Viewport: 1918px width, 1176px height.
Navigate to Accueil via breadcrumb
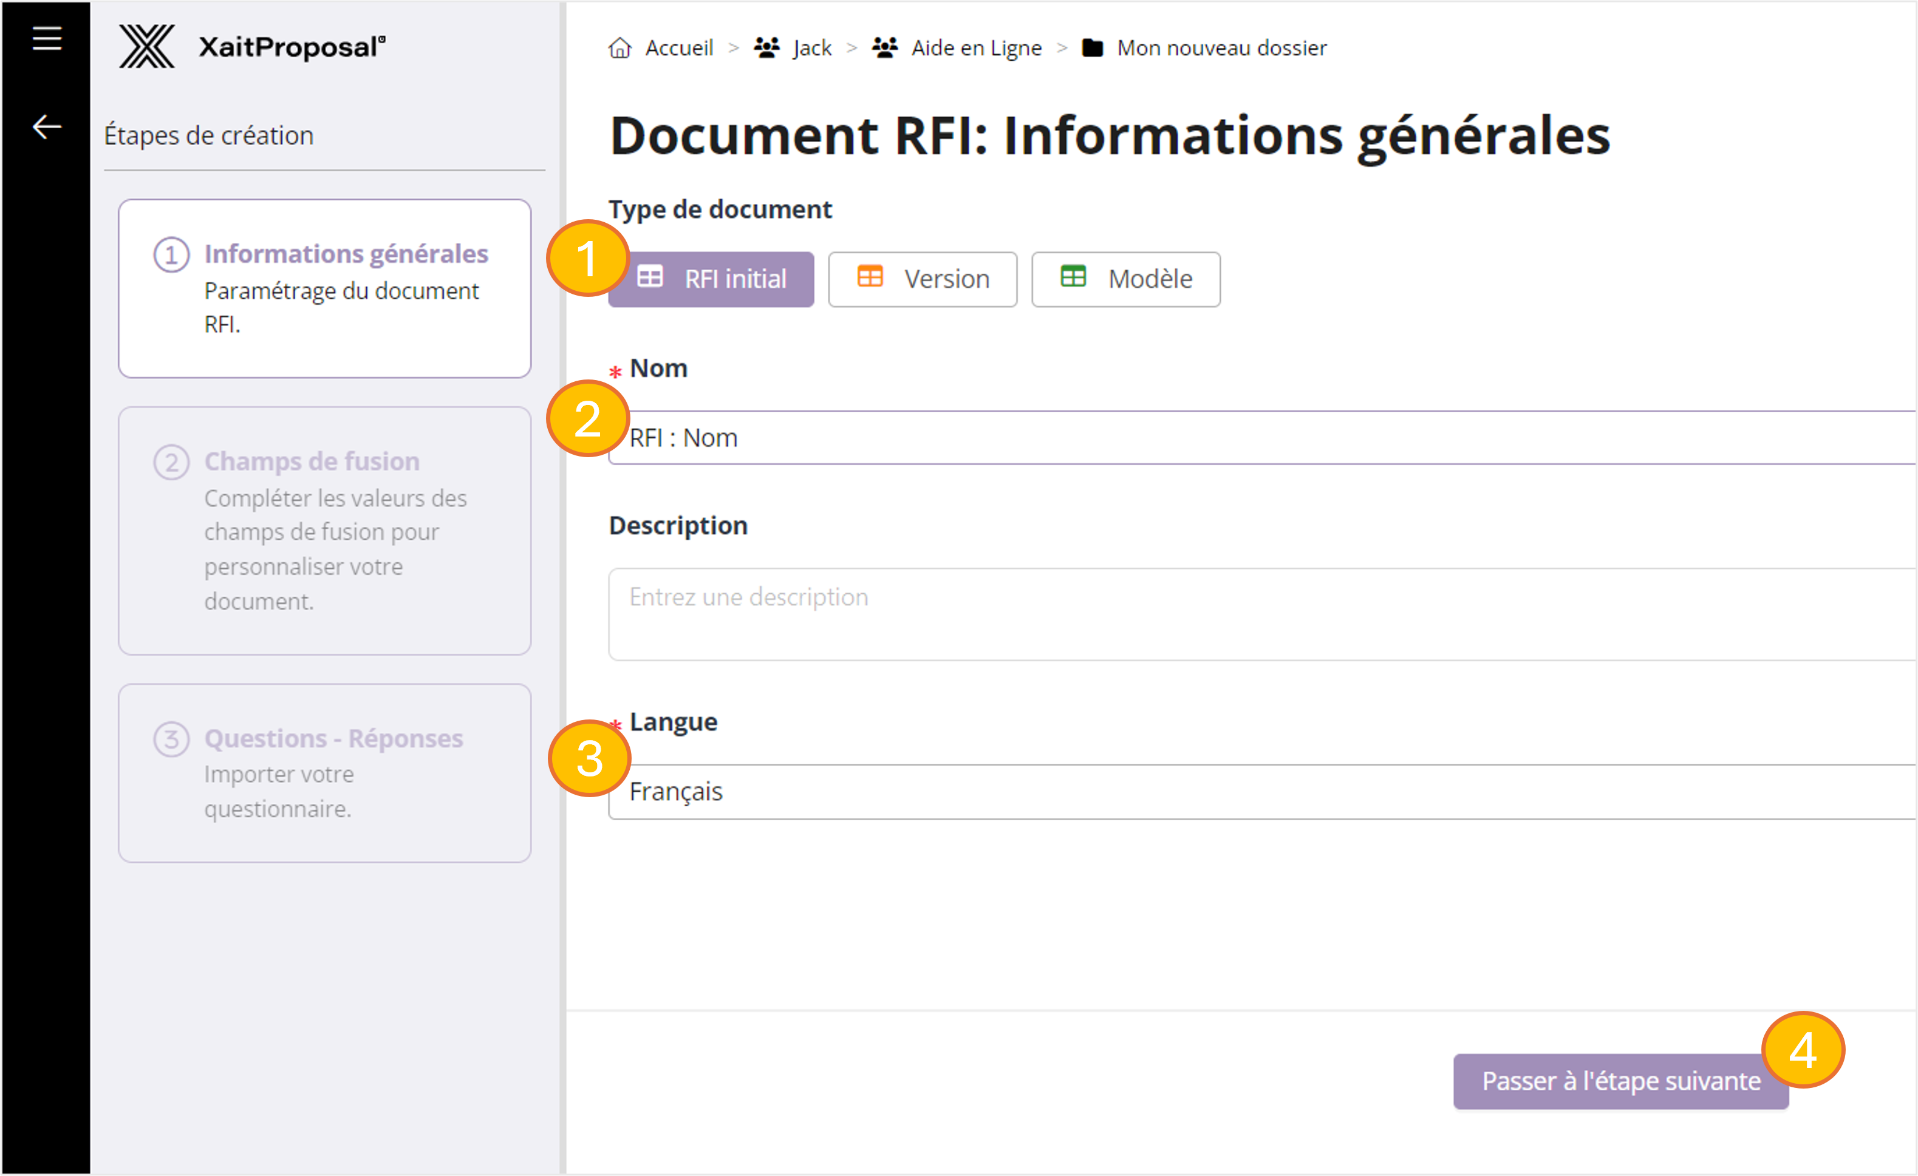click(x=679, y=47)
